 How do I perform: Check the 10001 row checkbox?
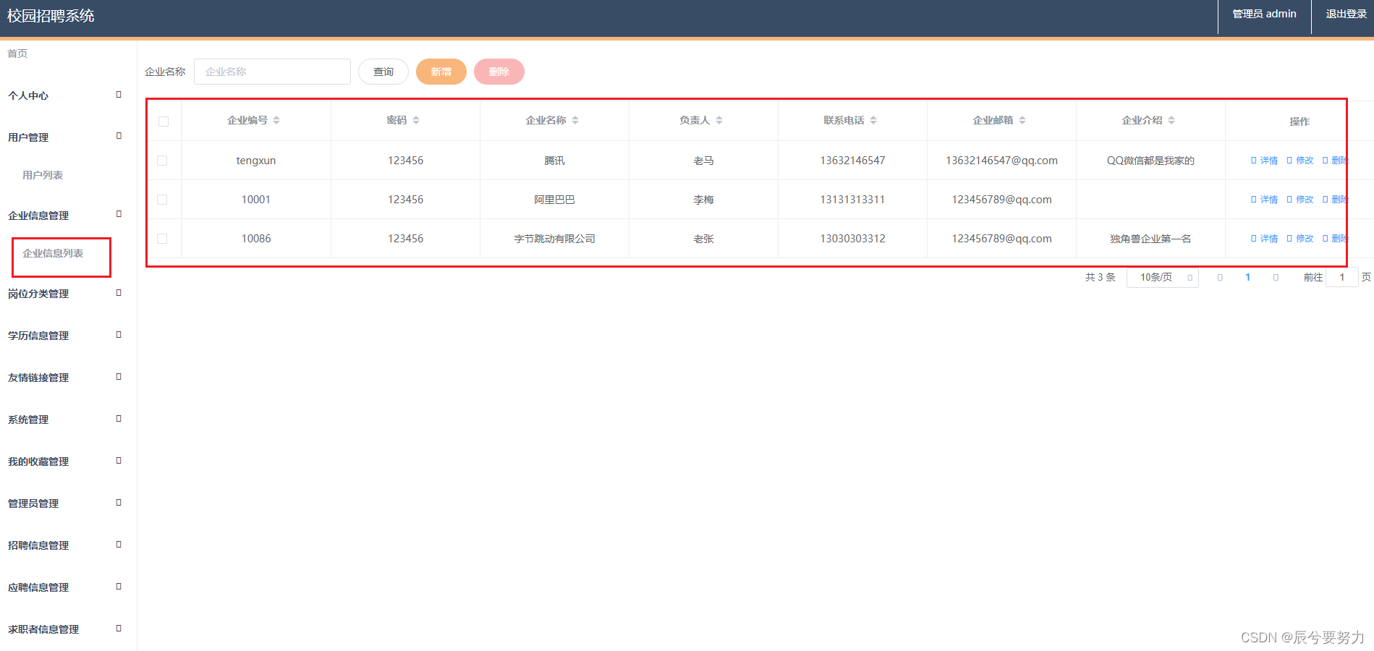[162, 200]
